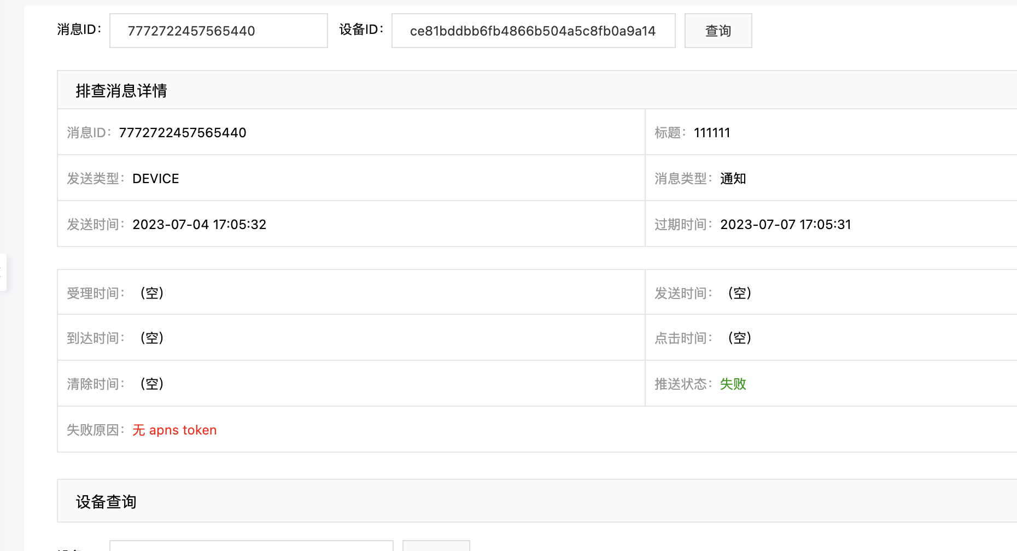The height and width of the screenshot is (551, 1017).
Task: Click the send time 2023-07-04 17:05:32
Action: point(199,225)
